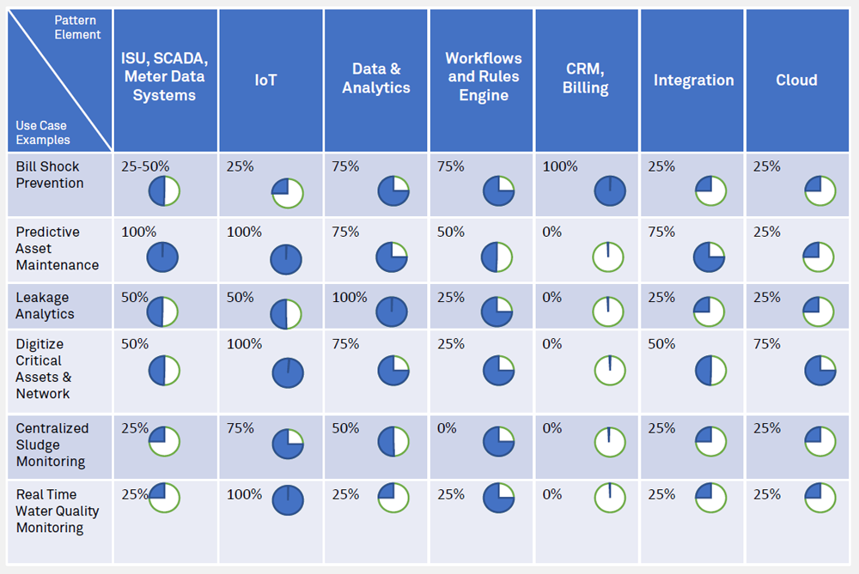Select the IoT column header
Viewport: 859px width, 574px height.
click(x=266, y=81)
